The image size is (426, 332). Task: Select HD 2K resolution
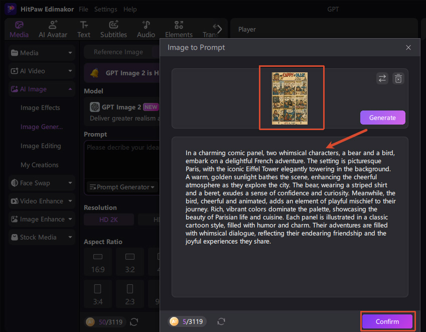[109, 219]
